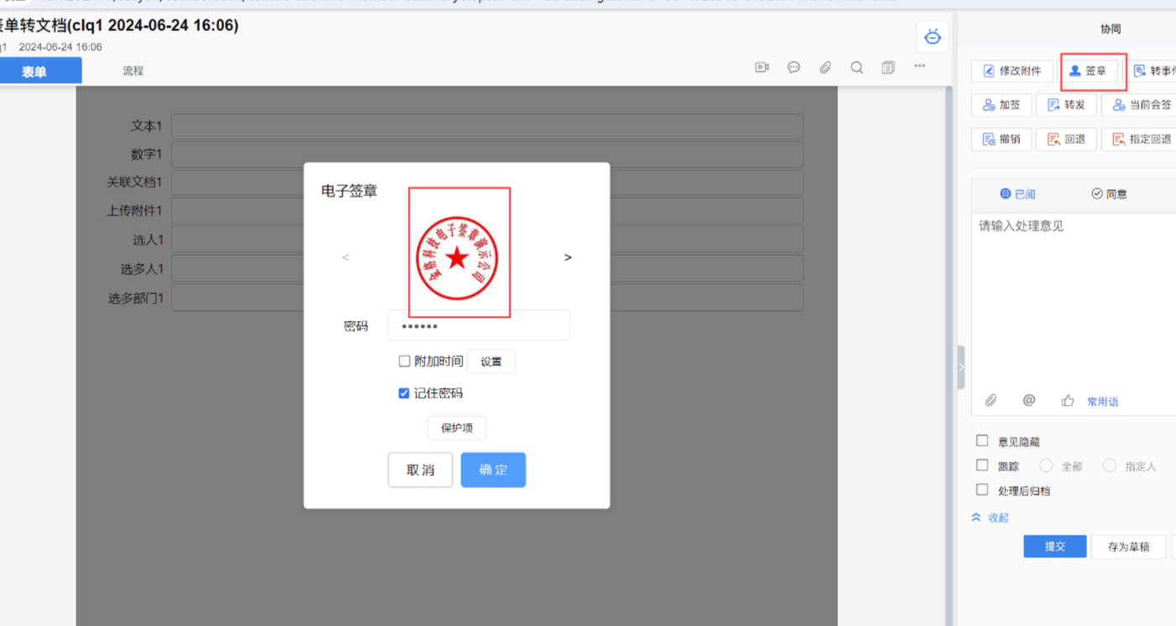1176x626 pixels.
Task: Click the 指定回退 button
Action: (1139, 139)
